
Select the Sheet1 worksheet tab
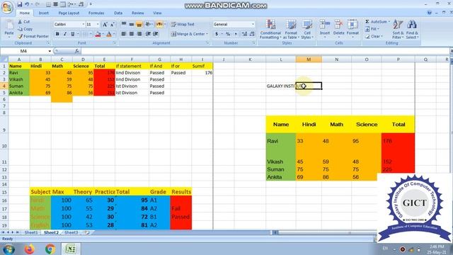pyautogui.click(x=31, y=232)
